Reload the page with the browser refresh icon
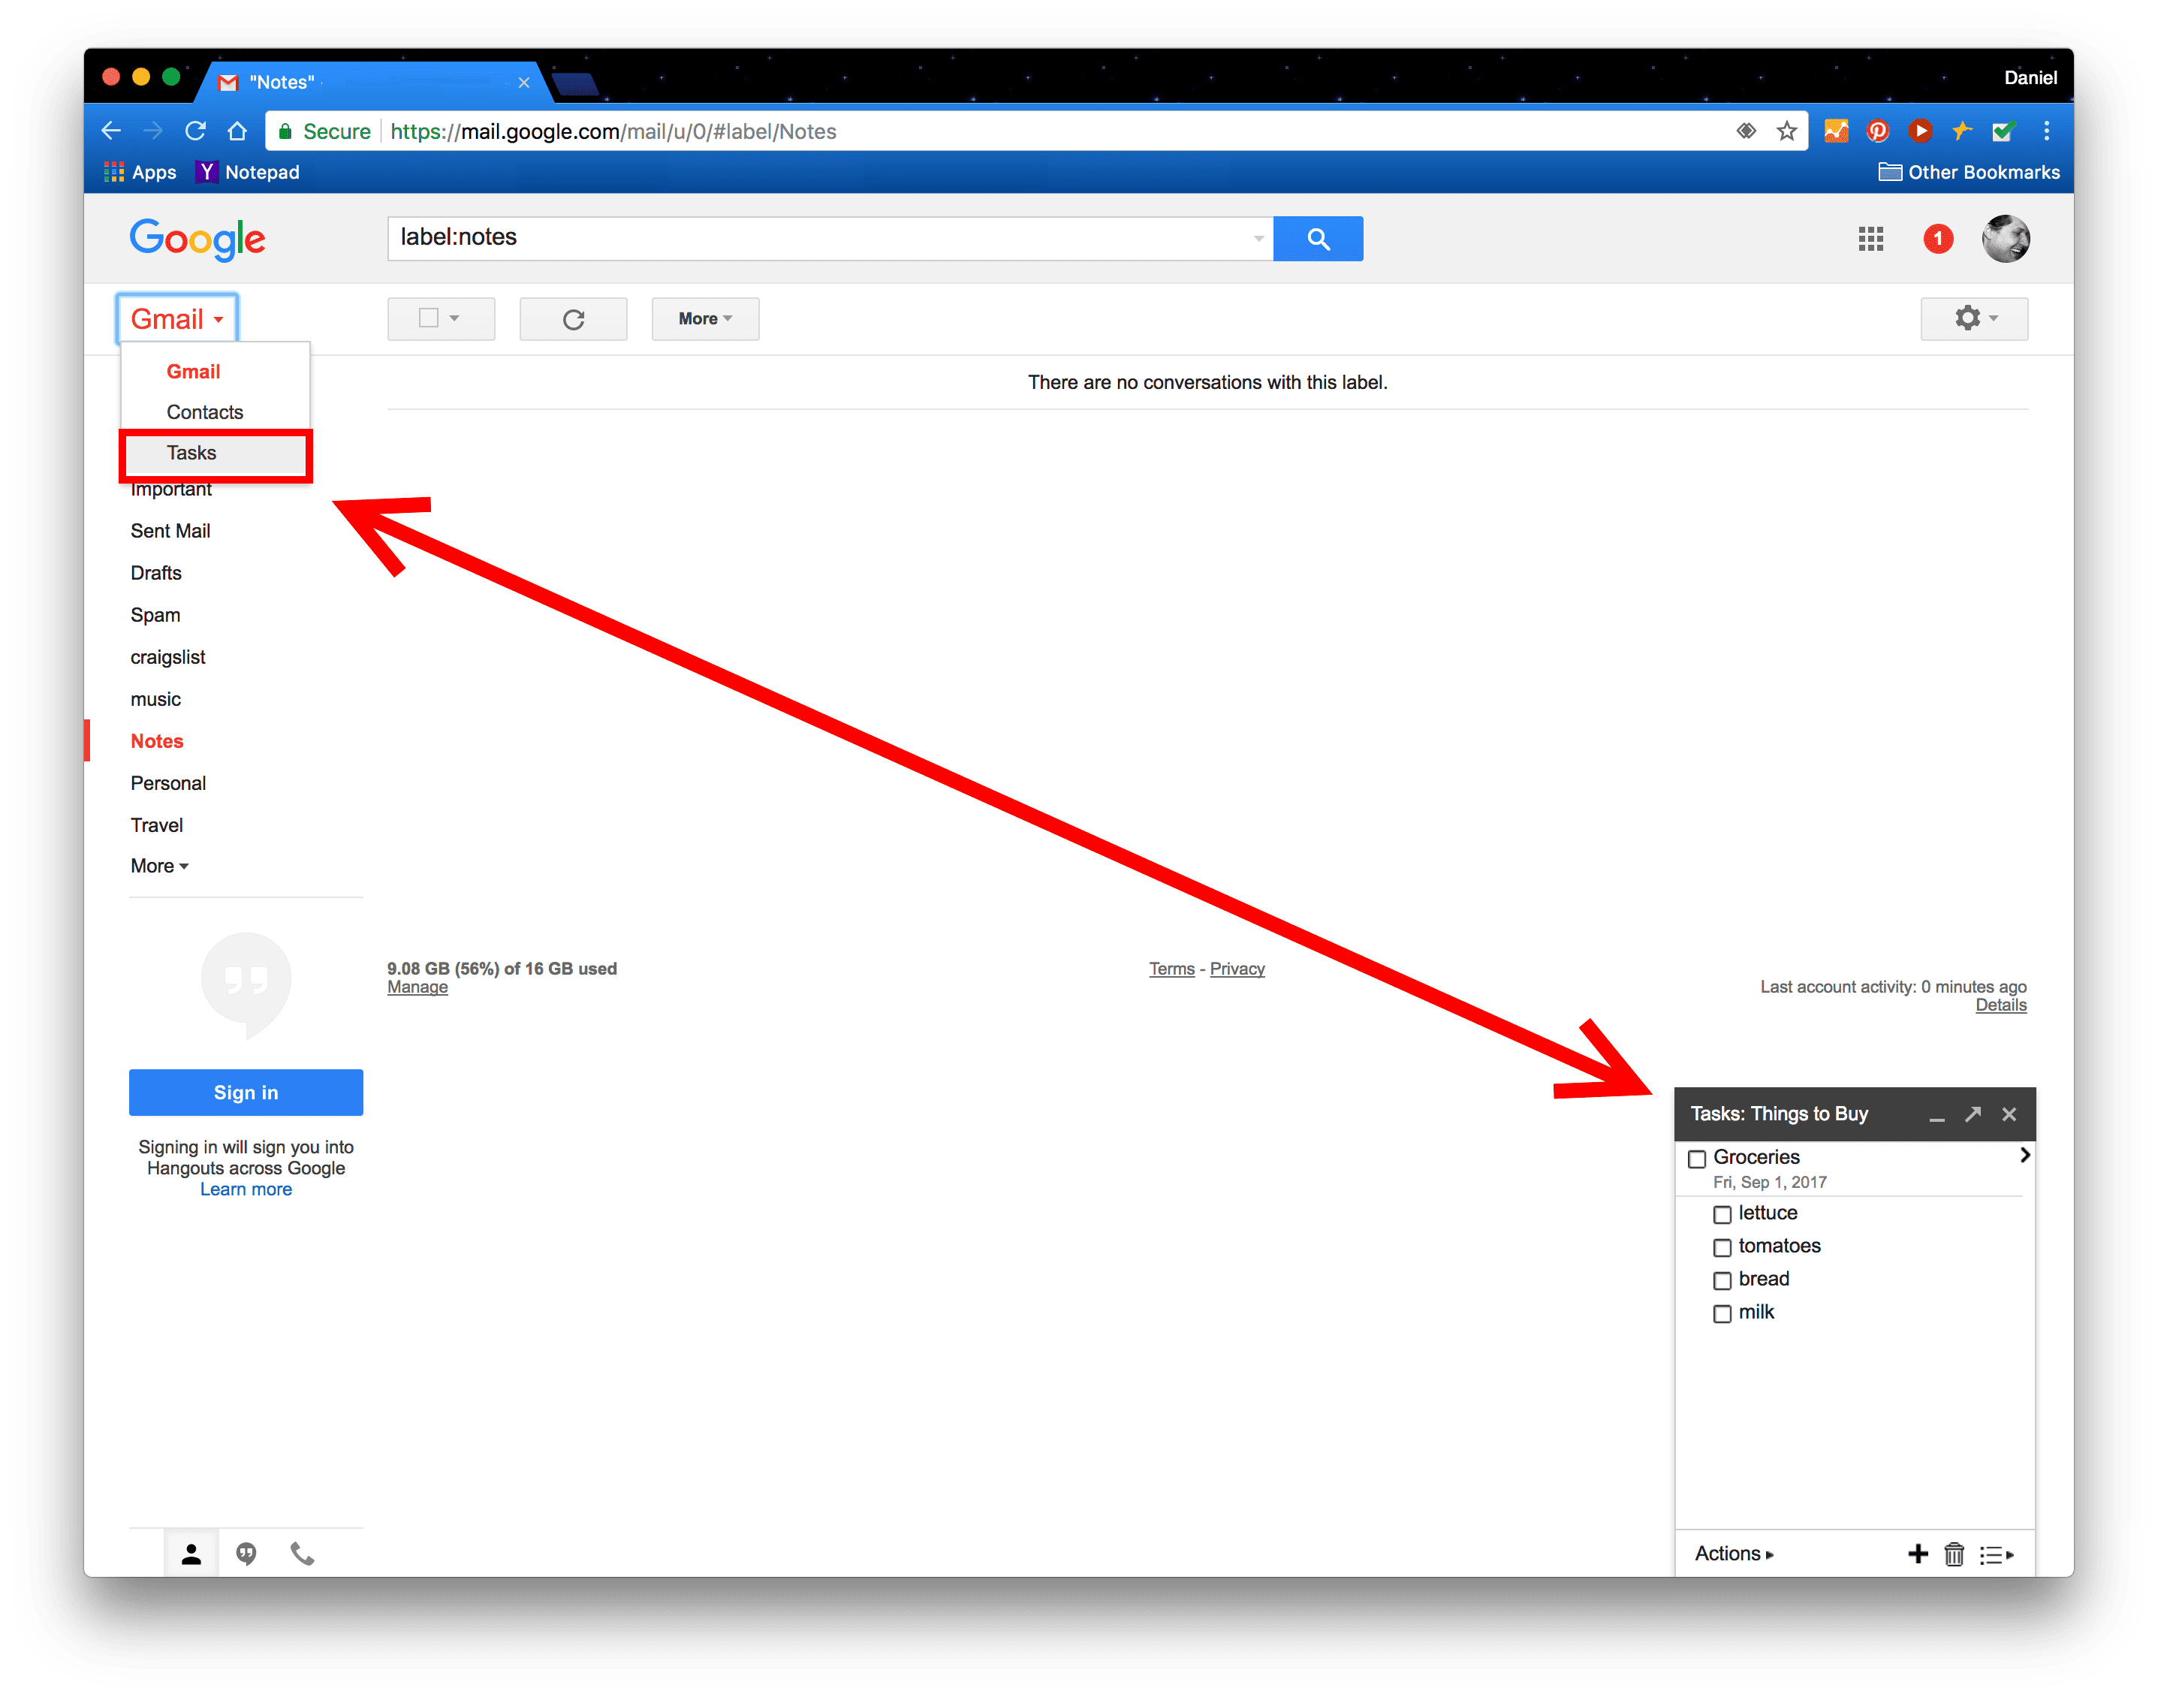The image size is (2158, 1697). click(196, 131)
